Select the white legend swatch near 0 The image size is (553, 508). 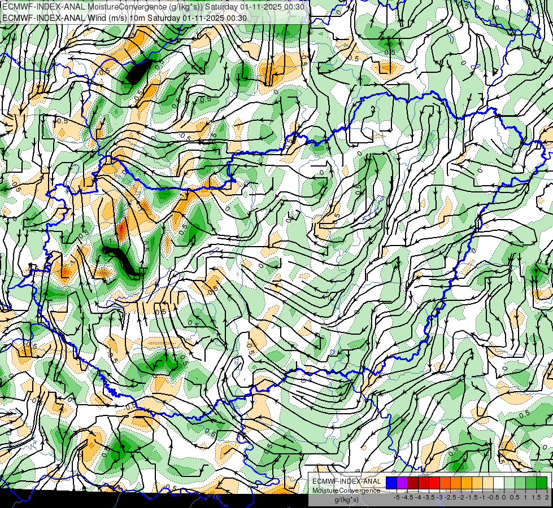[x=499, y=483]
